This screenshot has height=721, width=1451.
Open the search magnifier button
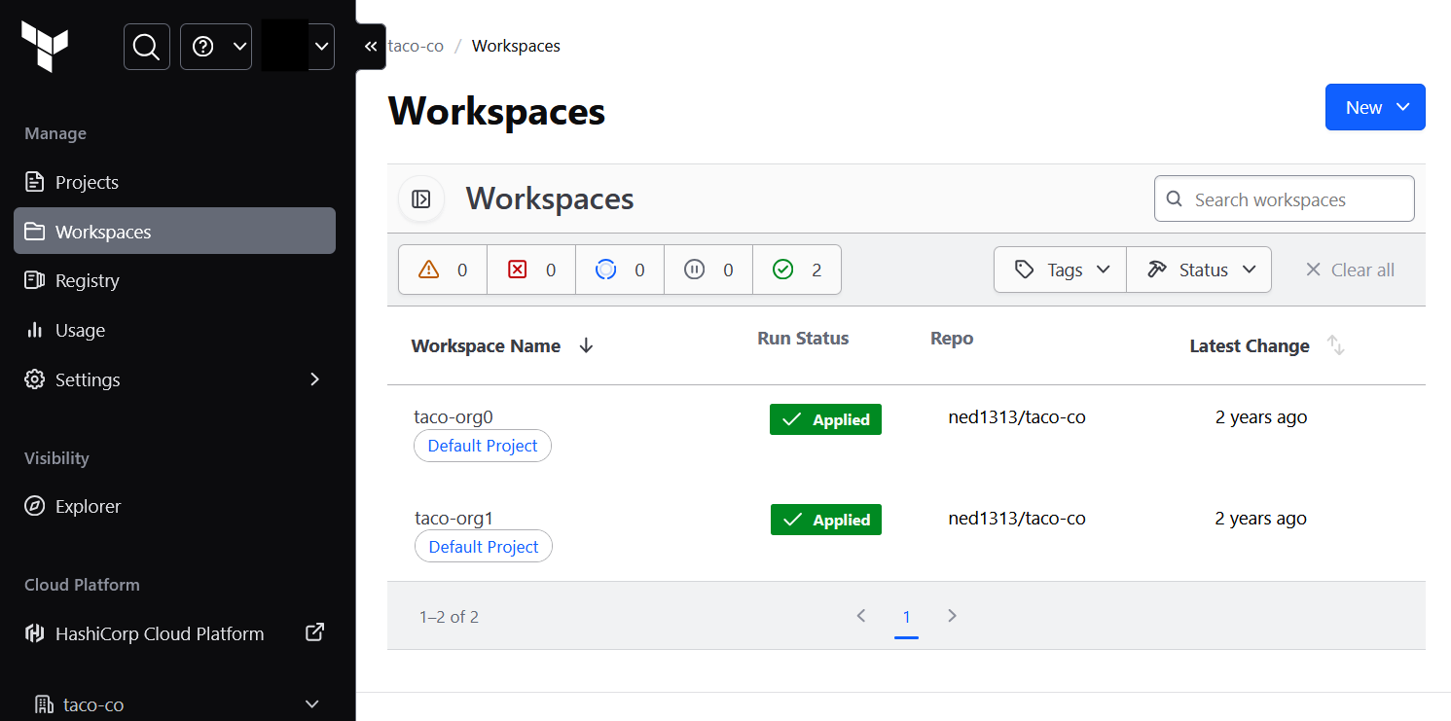pyautogui.click(x=147, y=47)
